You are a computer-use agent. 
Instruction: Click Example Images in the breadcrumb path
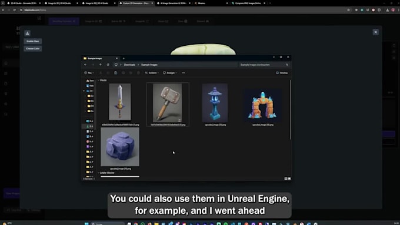pyautogui.click(x=149, y=65)
